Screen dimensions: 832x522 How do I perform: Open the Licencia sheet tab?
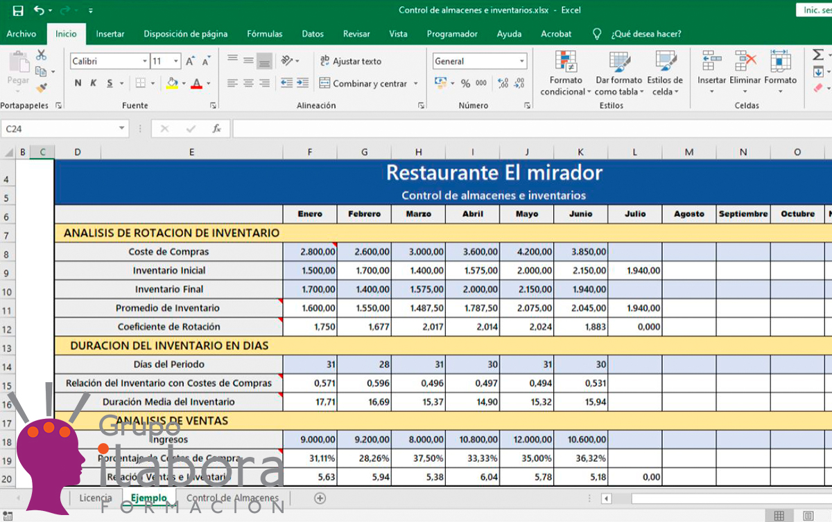[96, 498]
